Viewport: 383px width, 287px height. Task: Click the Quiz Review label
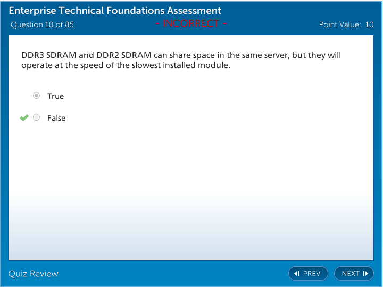pos(33,274)
